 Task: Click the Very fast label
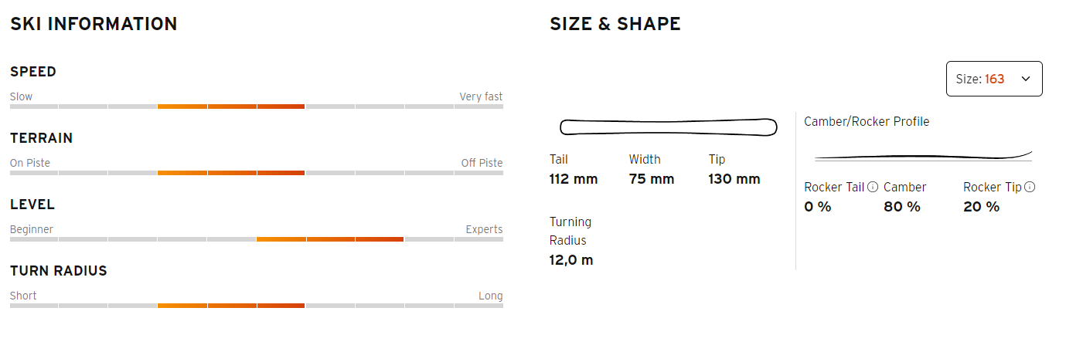click(481, 96)
